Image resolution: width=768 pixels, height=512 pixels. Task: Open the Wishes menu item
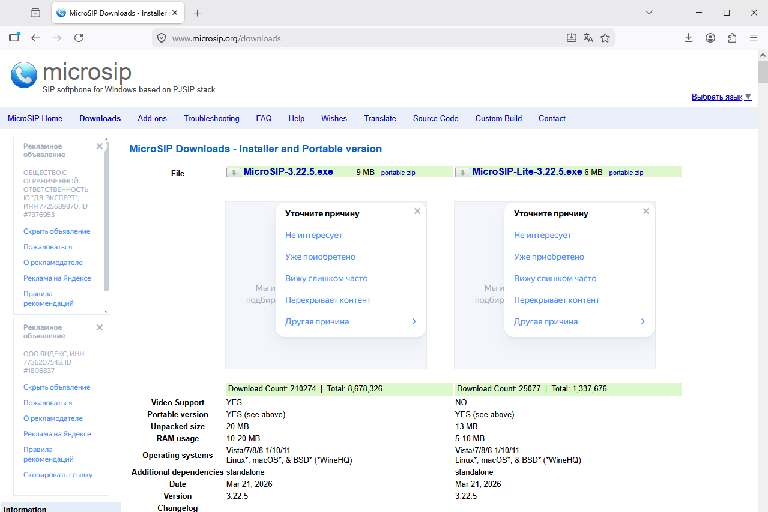pos(334,118)
